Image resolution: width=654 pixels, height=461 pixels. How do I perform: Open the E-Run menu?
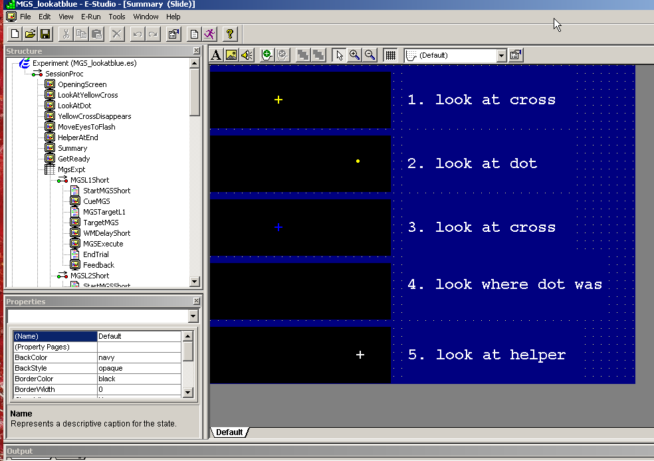[91, 17]
